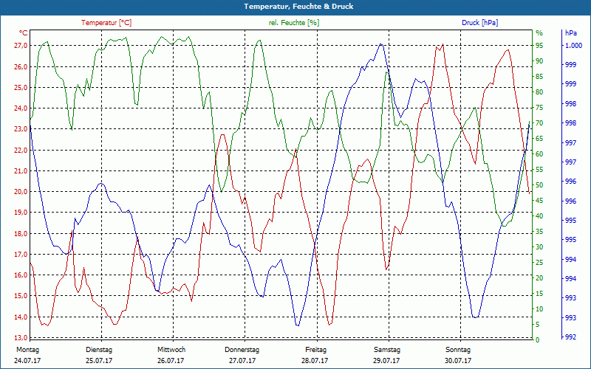The width and height of the screenshot is (591, 369).
Task: Click the 'Samstag' day label
Action: [x=386, y=349]
